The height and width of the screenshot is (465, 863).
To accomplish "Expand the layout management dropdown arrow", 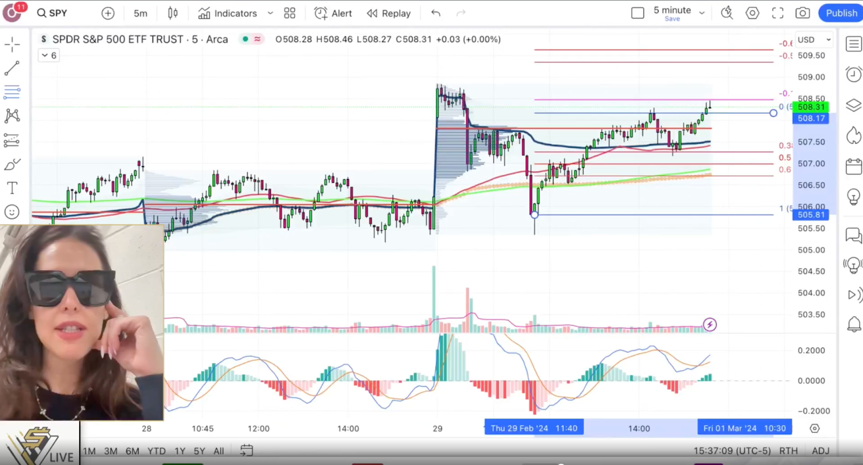I will click(x=702, y=13).
